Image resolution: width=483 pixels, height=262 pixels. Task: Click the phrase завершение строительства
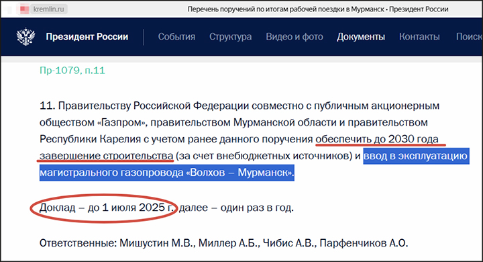[106, 156]
